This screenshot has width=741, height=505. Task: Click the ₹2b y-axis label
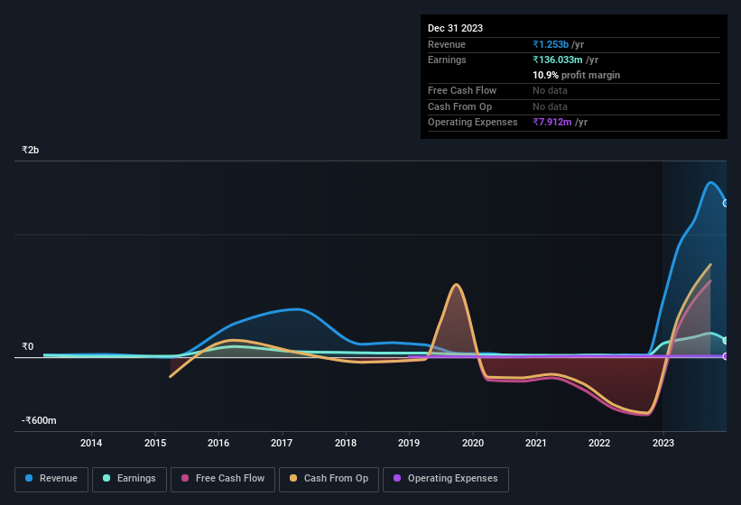pos(32,150)
